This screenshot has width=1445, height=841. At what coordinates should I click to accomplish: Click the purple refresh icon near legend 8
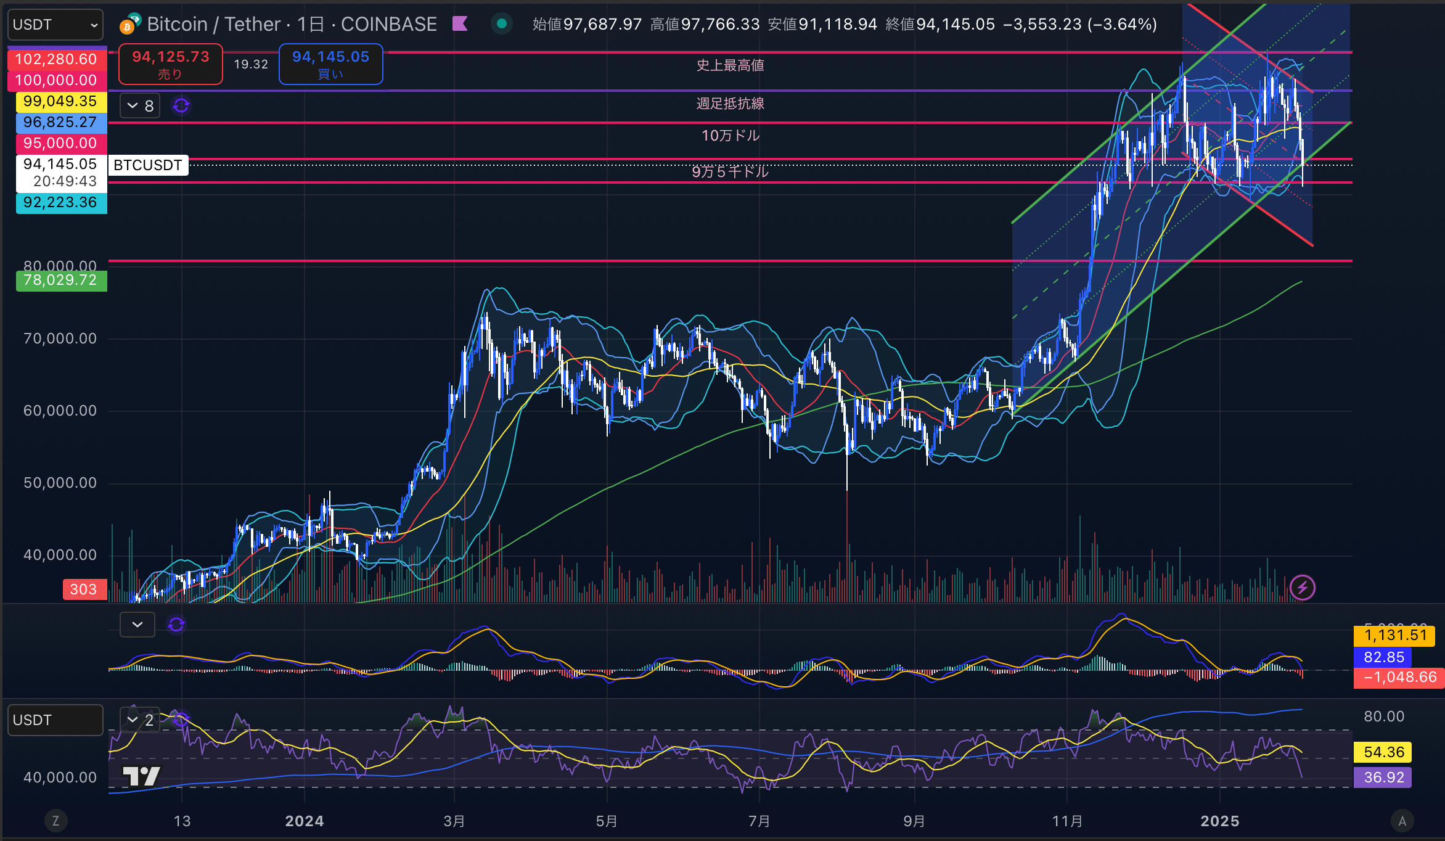[181, 106]
